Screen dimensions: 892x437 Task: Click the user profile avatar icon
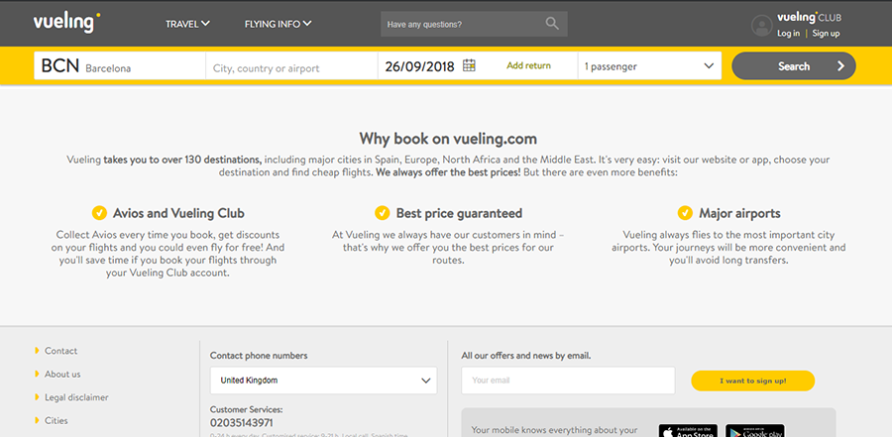coord(762,26)
